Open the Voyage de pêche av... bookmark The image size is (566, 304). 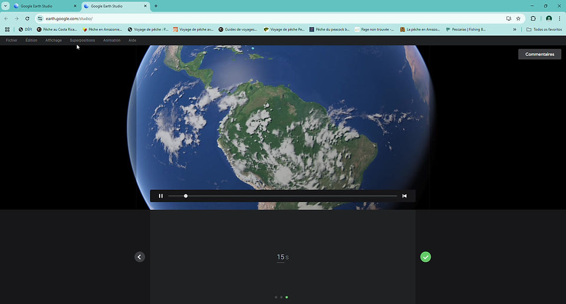pyautogui.click(x=194, y=29)
